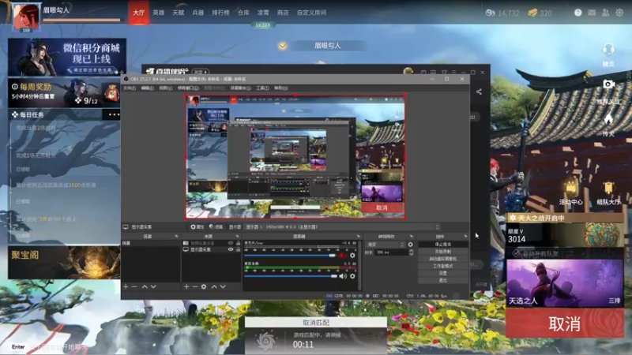This screenshot has height=355, width=632.
Task: Toggle the checkbox beside 眉眼勾人 name
Action: [x=283, y=46]
